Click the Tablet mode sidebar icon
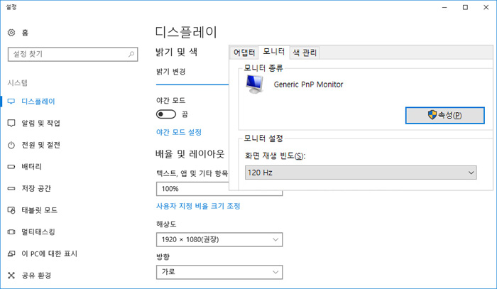Screen dimensions: 497x289 (x=11, y=210)
